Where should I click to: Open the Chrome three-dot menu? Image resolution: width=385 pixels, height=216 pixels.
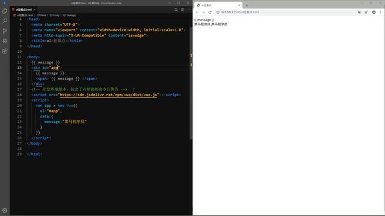[x=381, y=12]
